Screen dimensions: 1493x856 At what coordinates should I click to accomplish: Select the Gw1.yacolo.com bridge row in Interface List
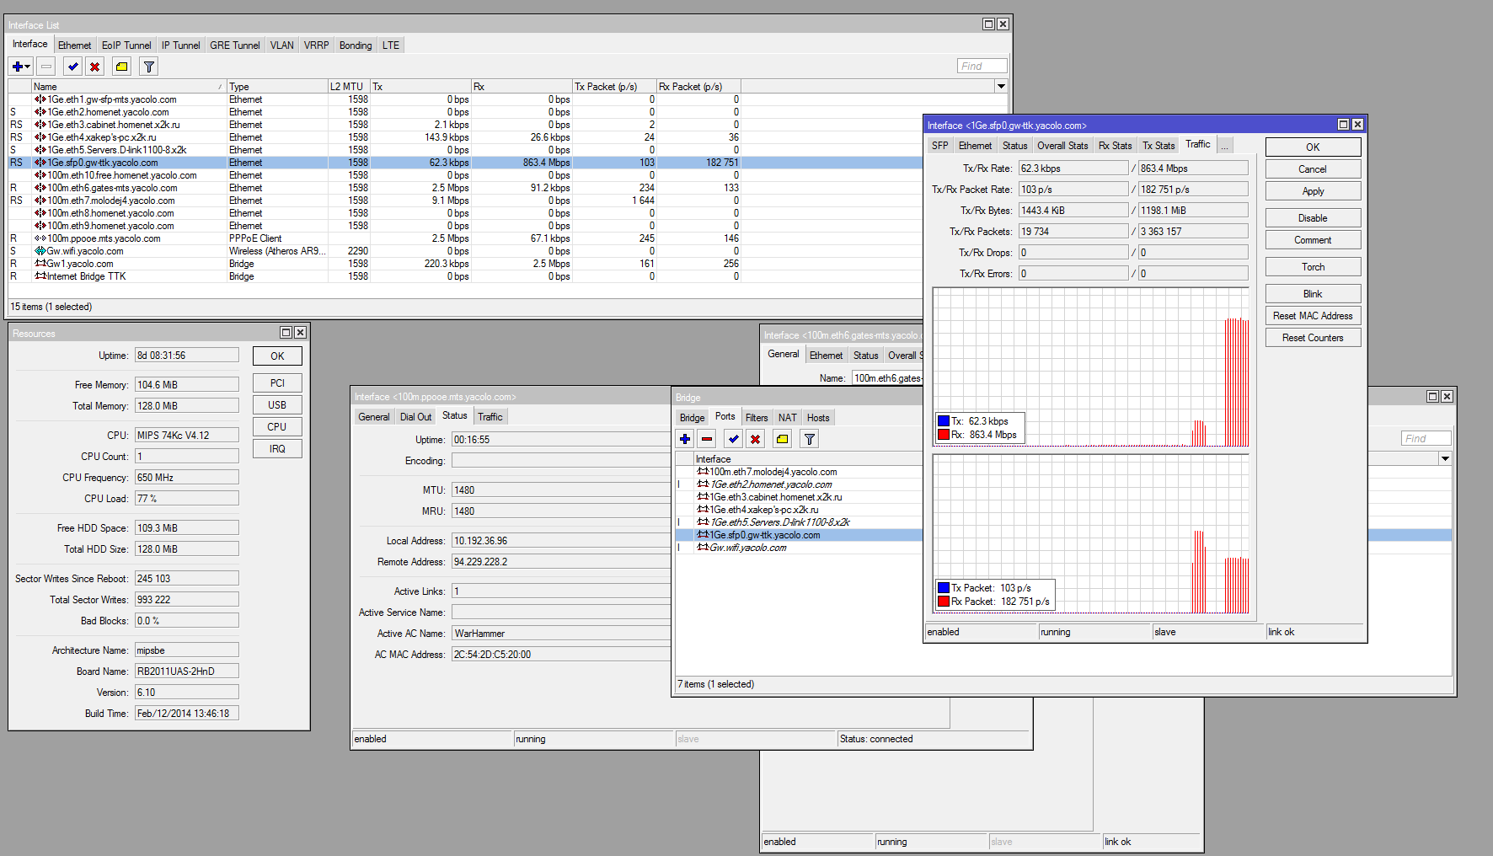(x=80, y=264)
